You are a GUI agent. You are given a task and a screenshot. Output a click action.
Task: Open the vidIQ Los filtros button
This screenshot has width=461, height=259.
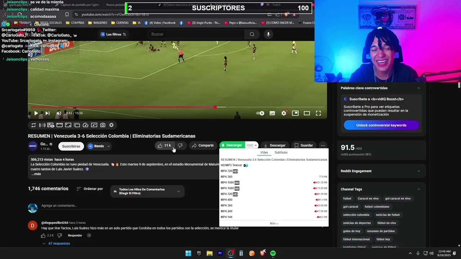[113, 34]
